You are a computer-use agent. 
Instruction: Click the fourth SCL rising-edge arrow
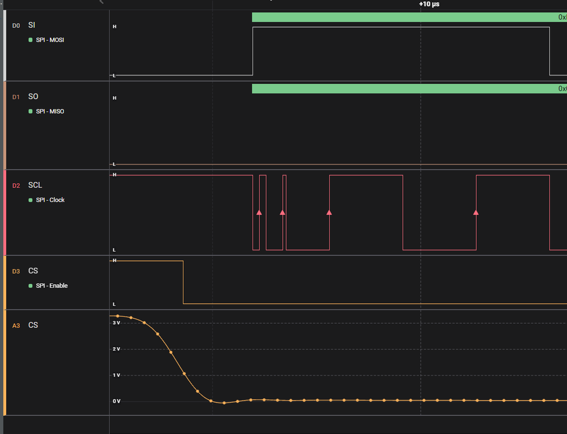tap(476, 213)
